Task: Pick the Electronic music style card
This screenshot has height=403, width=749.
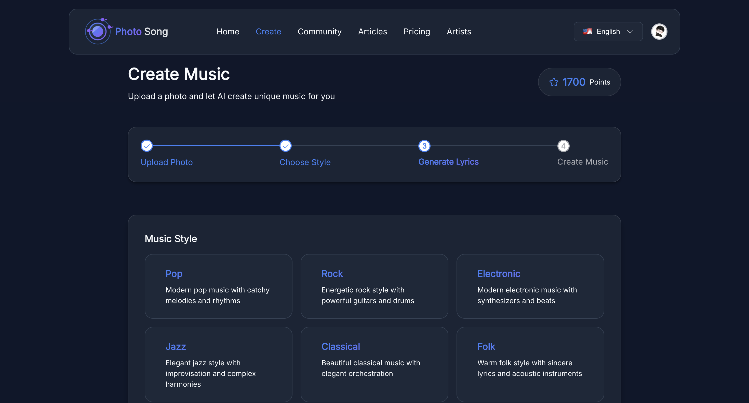Action: coord(530,286)
